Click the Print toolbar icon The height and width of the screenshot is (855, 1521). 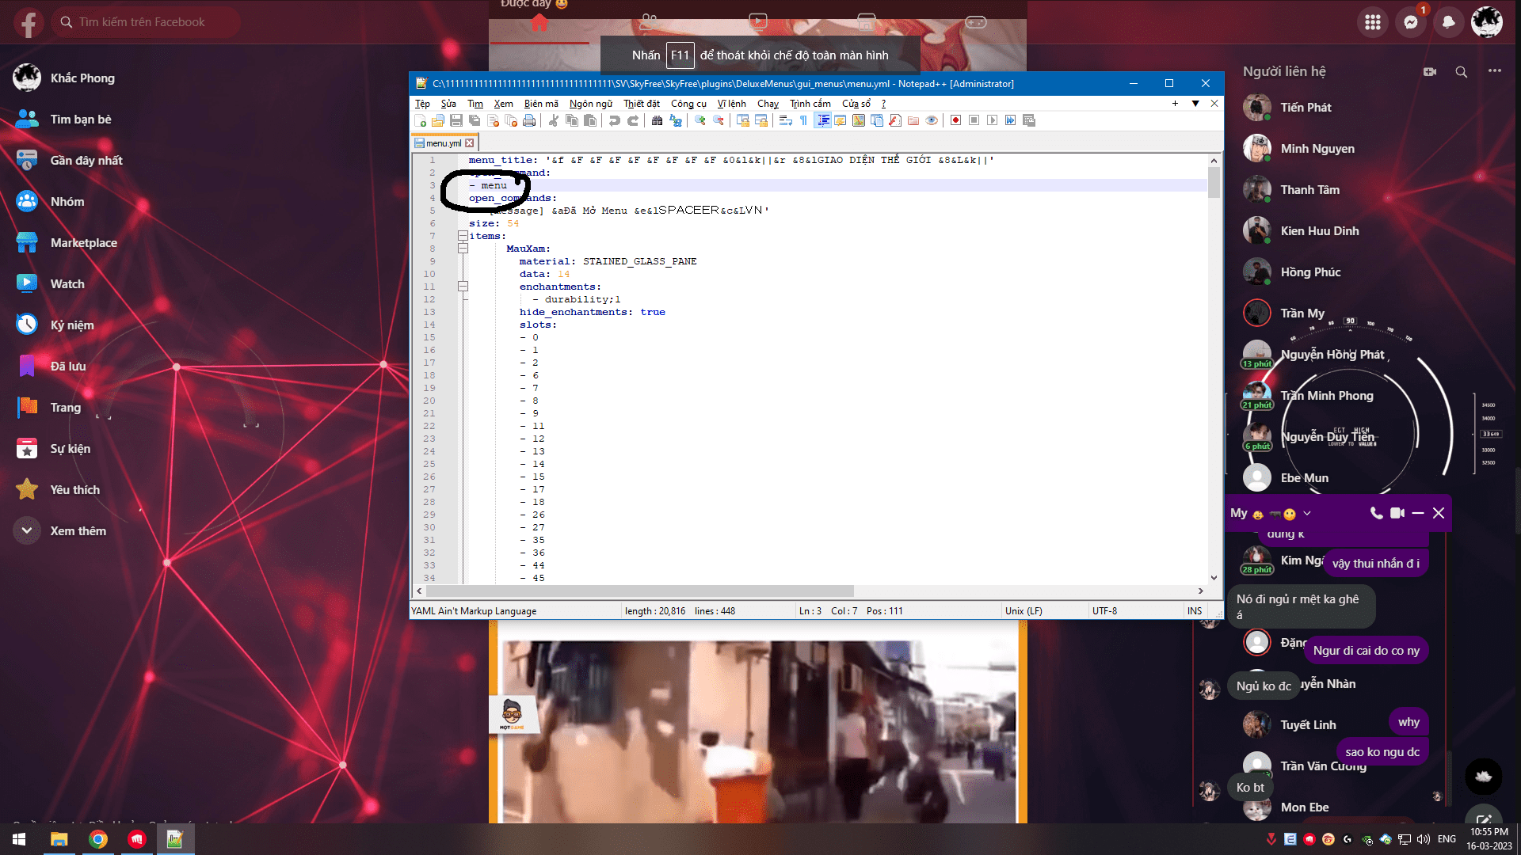point(529,120)
